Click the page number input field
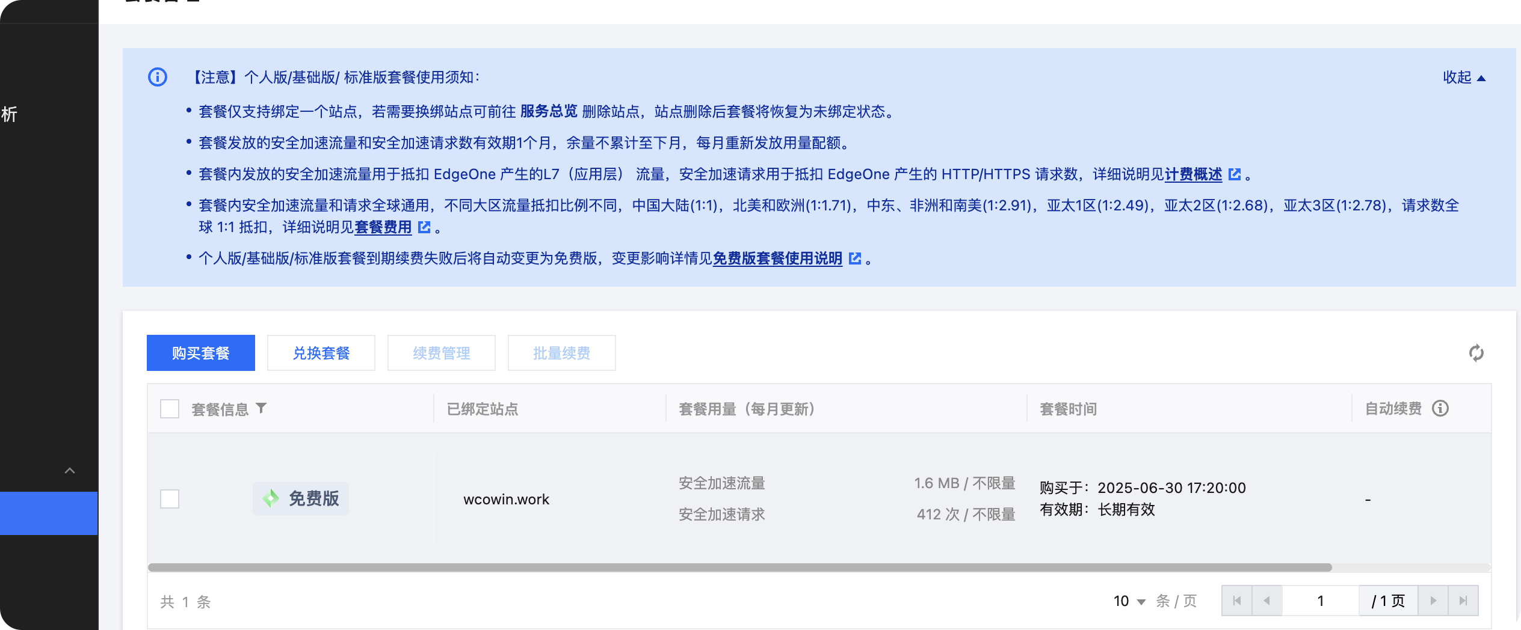Screen dimensions: 1521x630 tap(1320, 601)
